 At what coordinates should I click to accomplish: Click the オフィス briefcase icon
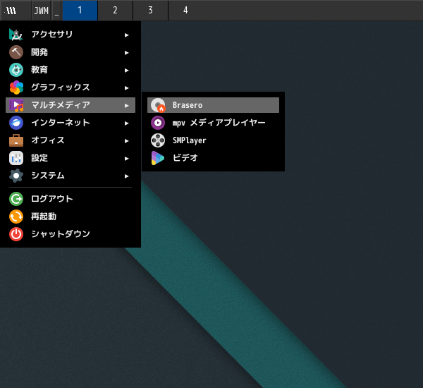coord(16,140)
